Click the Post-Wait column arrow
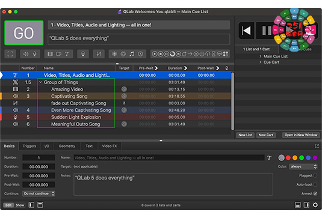The width and height of the screenshot is (322, 218). (217, 68)
